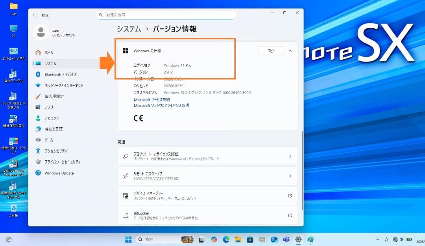
Task: Select 解像度切り替え desktop shortcut
Action: [x=13, y=121]
